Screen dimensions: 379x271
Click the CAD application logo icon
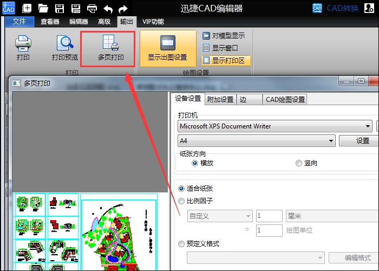pos(9,8)
